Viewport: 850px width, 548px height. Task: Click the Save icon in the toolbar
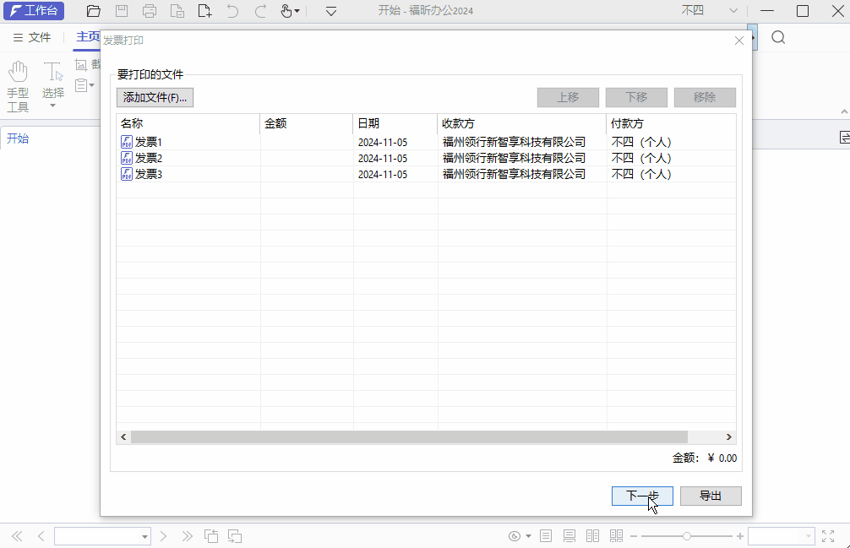[x=122, y=11]
